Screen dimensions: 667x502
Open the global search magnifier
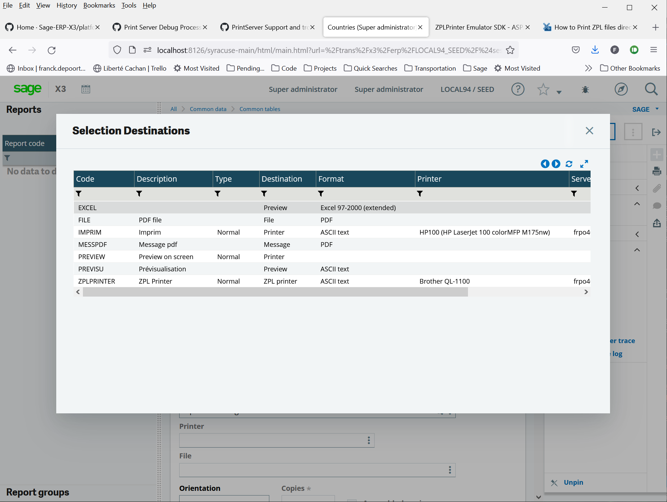650,89
